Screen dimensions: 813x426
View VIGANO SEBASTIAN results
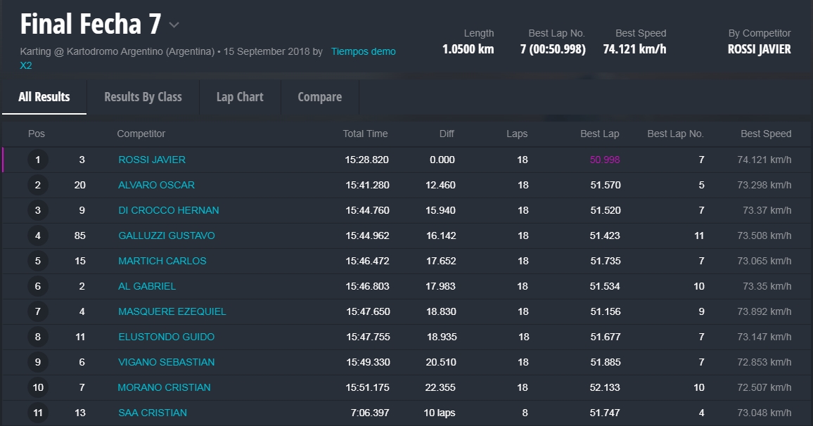(x=167, y=362)
